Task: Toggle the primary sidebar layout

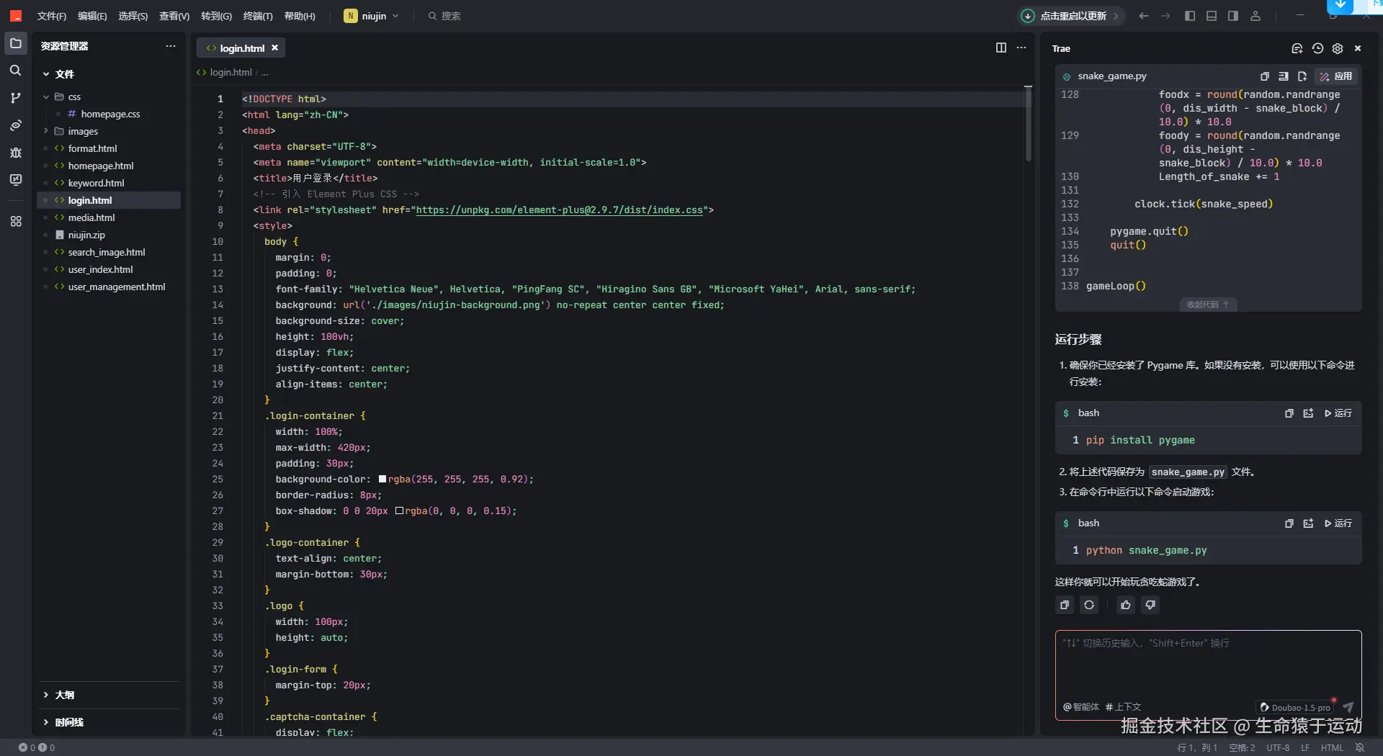Action: point(1190,16)
